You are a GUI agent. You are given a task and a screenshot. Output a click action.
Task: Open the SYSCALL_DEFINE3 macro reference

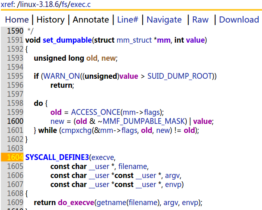(x=57, y=157)
